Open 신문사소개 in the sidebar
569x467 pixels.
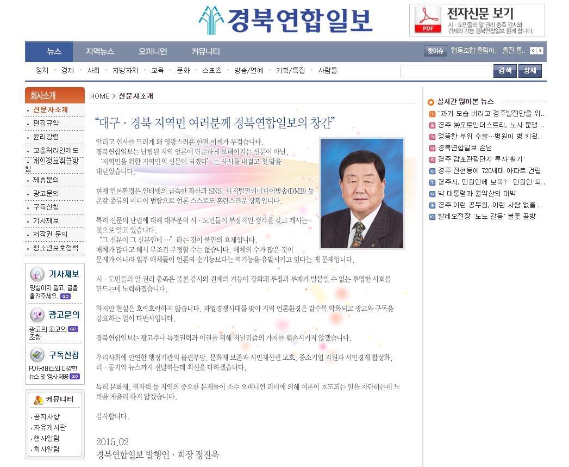coord(51,110)
